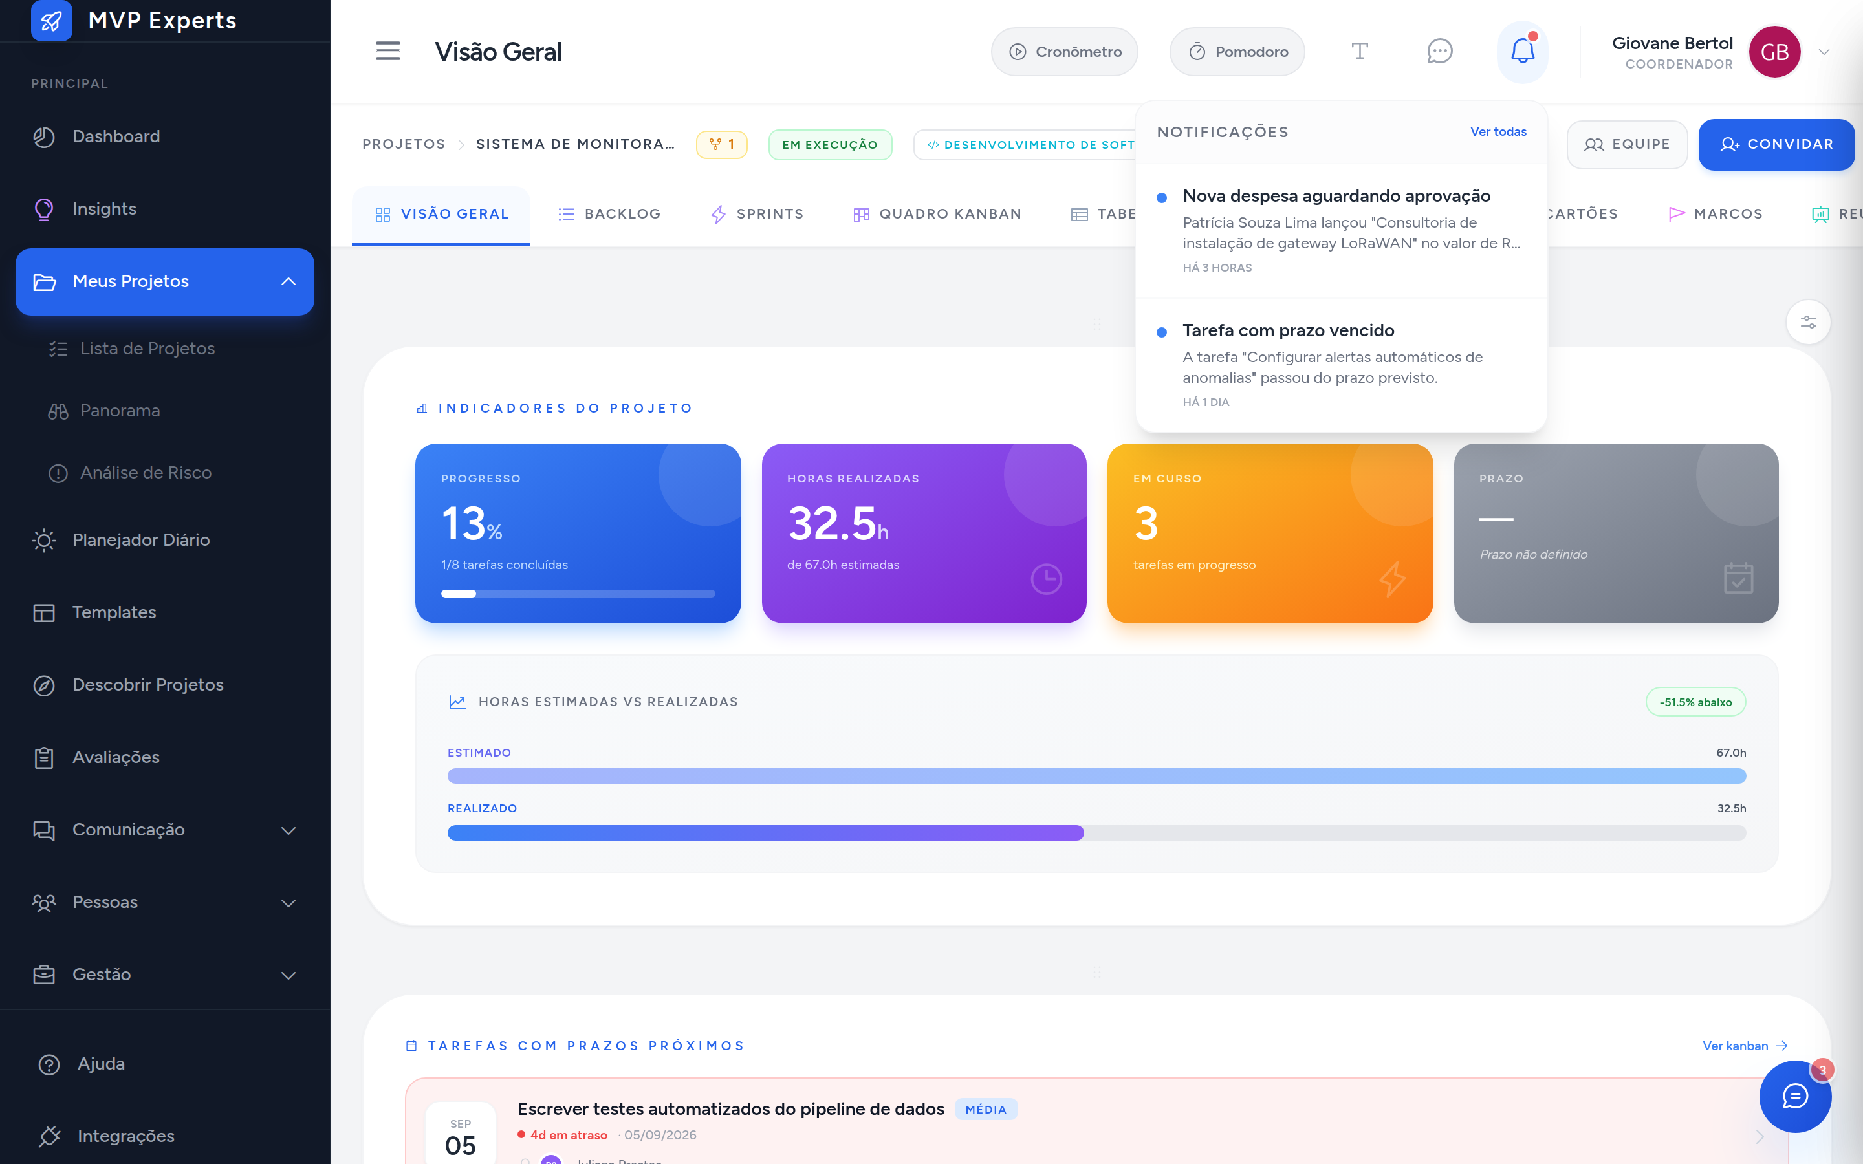Click the Prazo não definido card
Viewport: 1863px width, 1164px height.
point(1616,533)
